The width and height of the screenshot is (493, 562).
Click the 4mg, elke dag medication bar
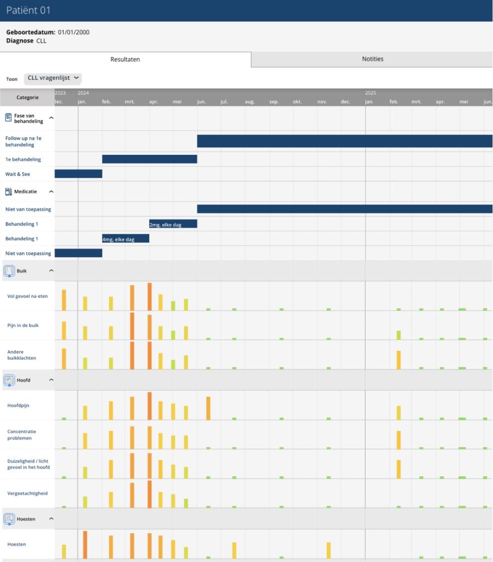(x=126, y=239)
